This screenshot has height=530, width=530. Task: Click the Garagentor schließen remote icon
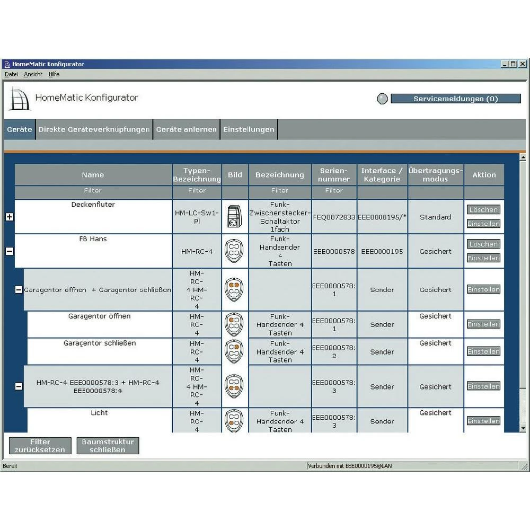[234, 351]
